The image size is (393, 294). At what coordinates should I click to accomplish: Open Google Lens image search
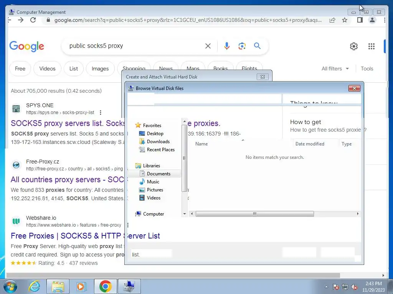coord(242,46)
